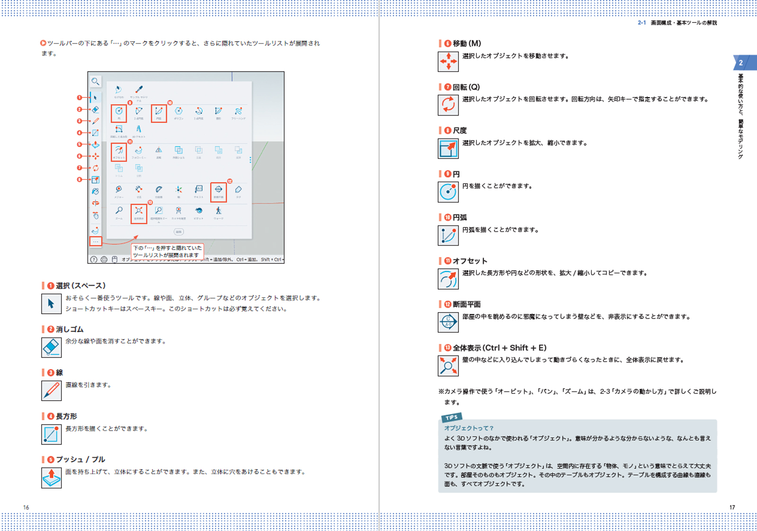Choose the Circle (円) tool in the expanded tool panel
757x531 pixels.
[119, 112]
